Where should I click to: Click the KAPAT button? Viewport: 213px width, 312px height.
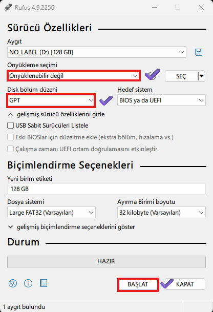point(185,284)
